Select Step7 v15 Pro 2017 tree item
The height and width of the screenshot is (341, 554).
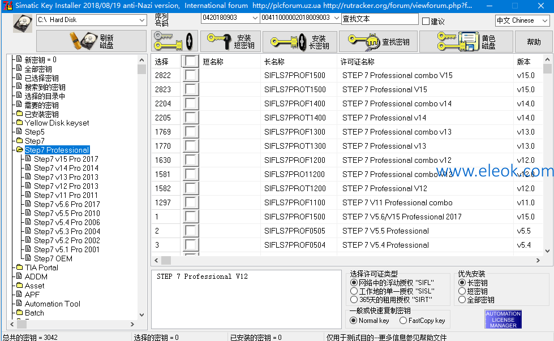(66, 159)
